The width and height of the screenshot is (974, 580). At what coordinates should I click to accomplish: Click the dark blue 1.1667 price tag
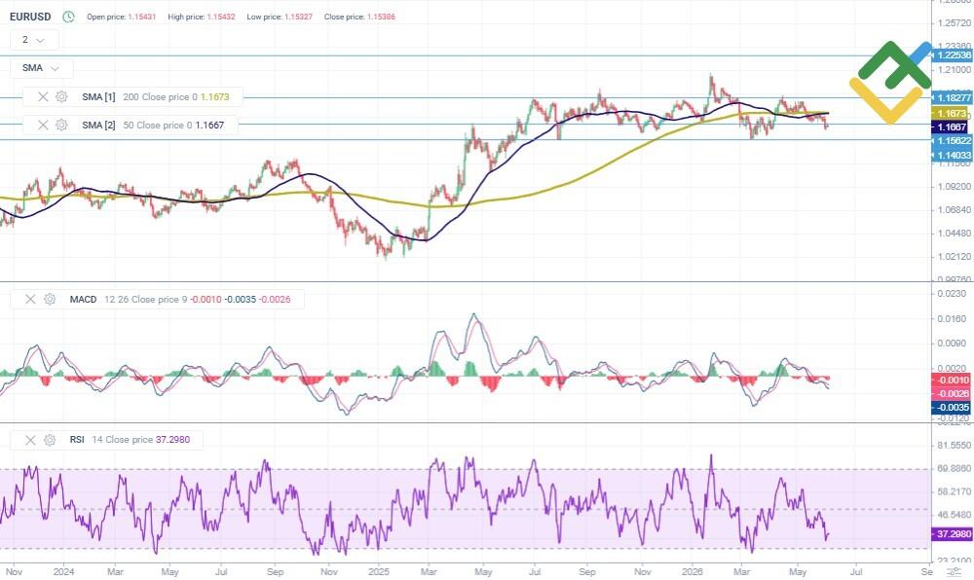point(951,127)
